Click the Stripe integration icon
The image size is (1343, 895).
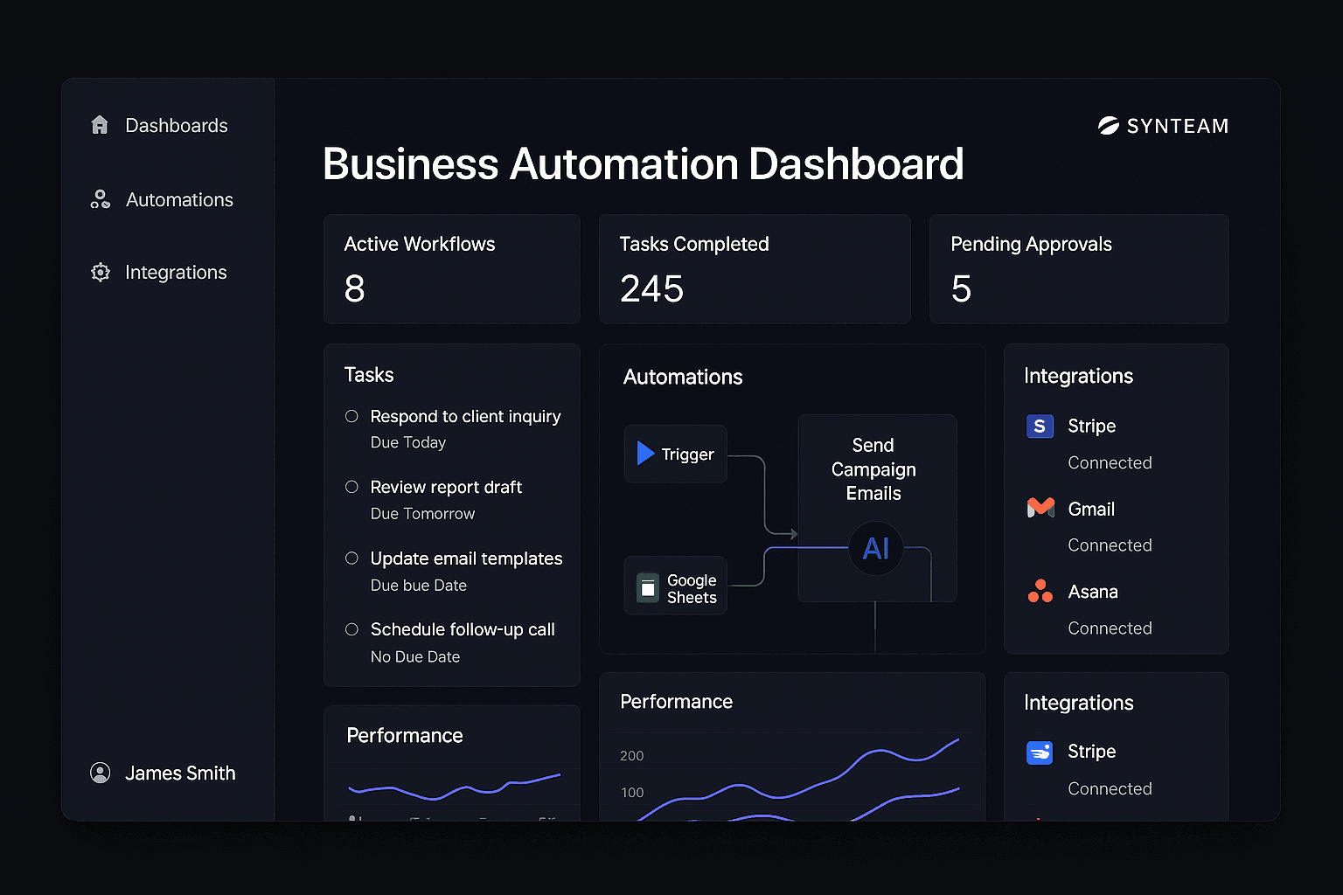pos(1040,426)
